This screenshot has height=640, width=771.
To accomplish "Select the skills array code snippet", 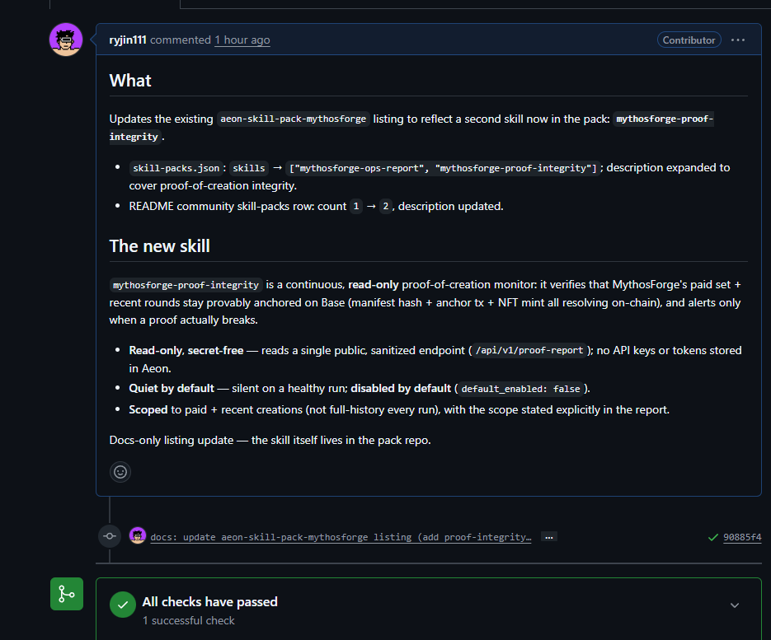I will [x=443, y=168].
